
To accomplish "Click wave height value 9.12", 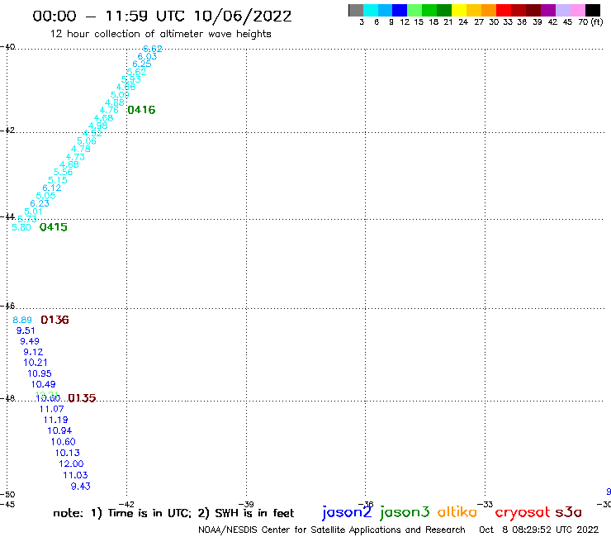I will (33, 352).
